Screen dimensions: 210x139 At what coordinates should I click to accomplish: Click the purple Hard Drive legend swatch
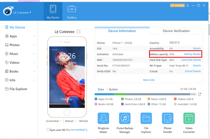pyautogui.click(x=122, y=104)
